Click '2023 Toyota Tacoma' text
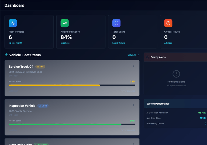Image resolution: width=207 pixels, height=145 pixels. click(20, 111)
